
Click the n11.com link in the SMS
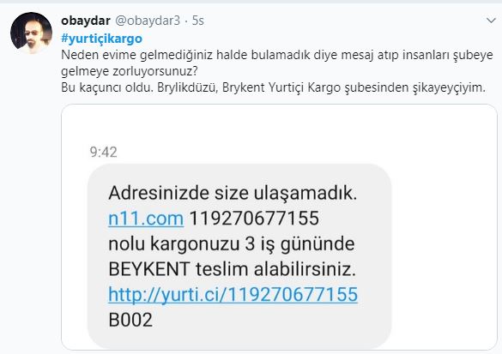pyautogui.click(x=146, y=219)
